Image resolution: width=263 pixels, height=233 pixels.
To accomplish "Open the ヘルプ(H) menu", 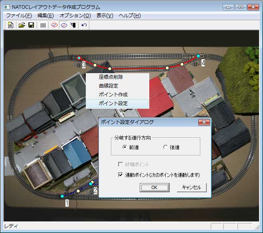I will pos(130,16).
